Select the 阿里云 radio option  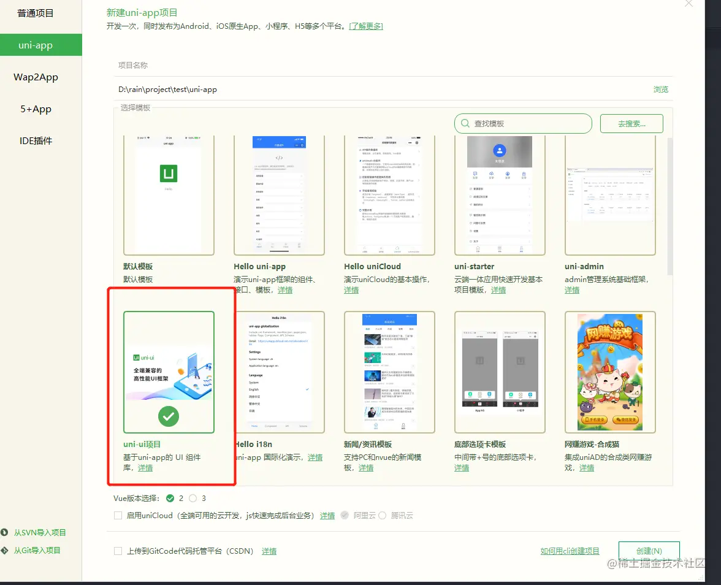pyautogui.click(x=345, y=516)
